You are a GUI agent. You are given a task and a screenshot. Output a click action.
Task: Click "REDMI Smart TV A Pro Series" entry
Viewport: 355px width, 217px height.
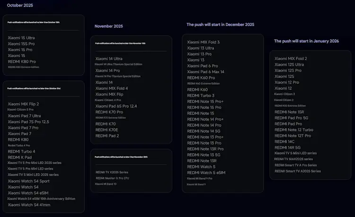click(296, 165)
